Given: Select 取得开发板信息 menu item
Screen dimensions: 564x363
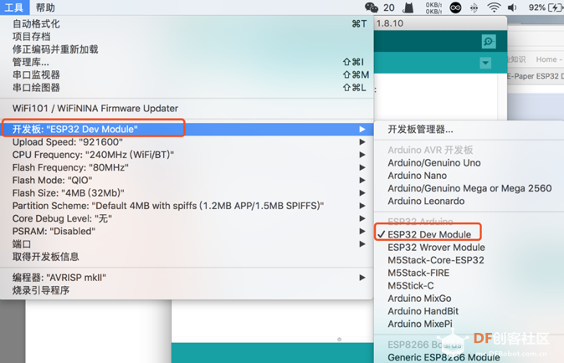Looking at the screenshot, I should click(187, 257).
